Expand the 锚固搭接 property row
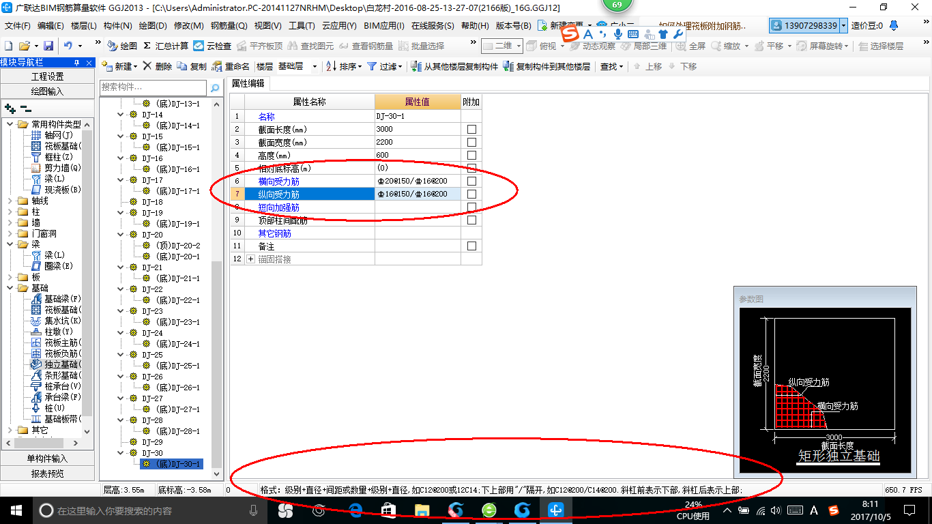The image size is (932, 524). tap(250, 259)
